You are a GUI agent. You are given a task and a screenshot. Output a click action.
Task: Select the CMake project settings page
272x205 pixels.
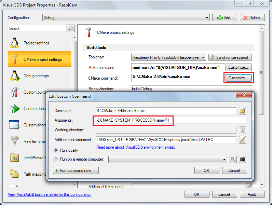click(x=40, y=59)
